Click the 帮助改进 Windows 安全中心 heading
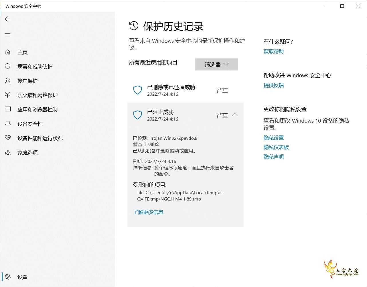Viewport: 367px width, 287px height. tap(297, 75)
